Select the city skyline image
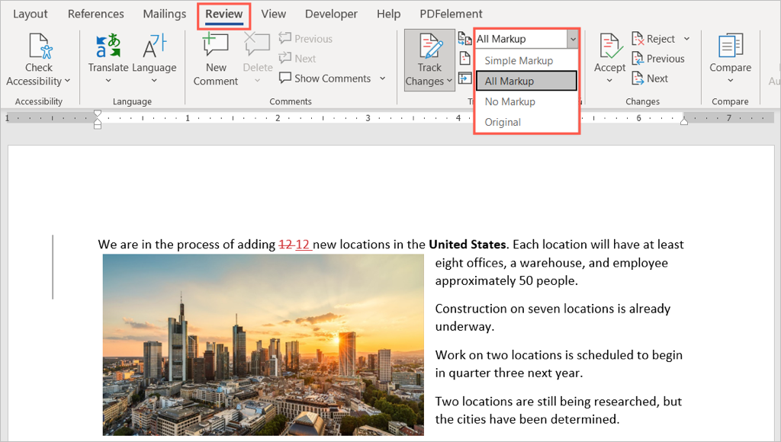The width and height of the screenshot is (781, 442). (263, 344)
